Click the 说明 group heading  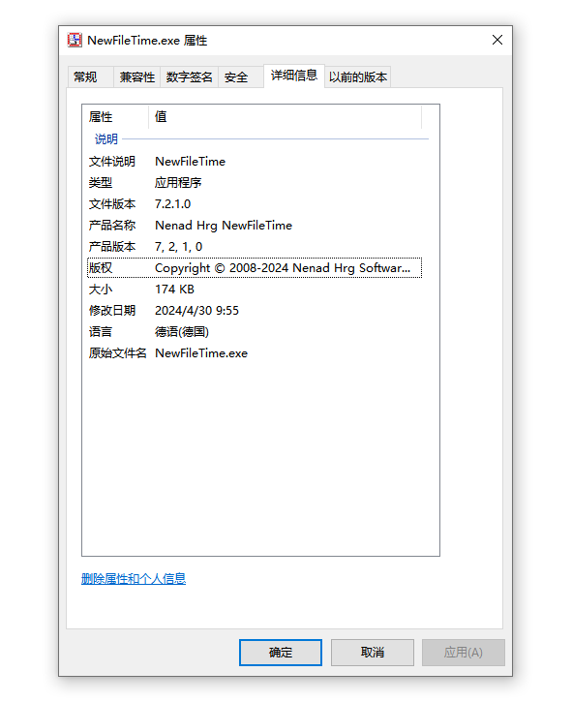[x=106, y=139]
